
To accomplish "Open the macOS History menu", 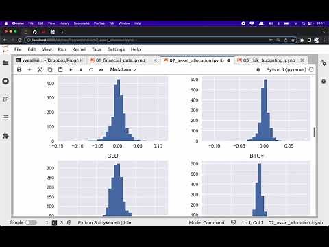I will [64, 23].
